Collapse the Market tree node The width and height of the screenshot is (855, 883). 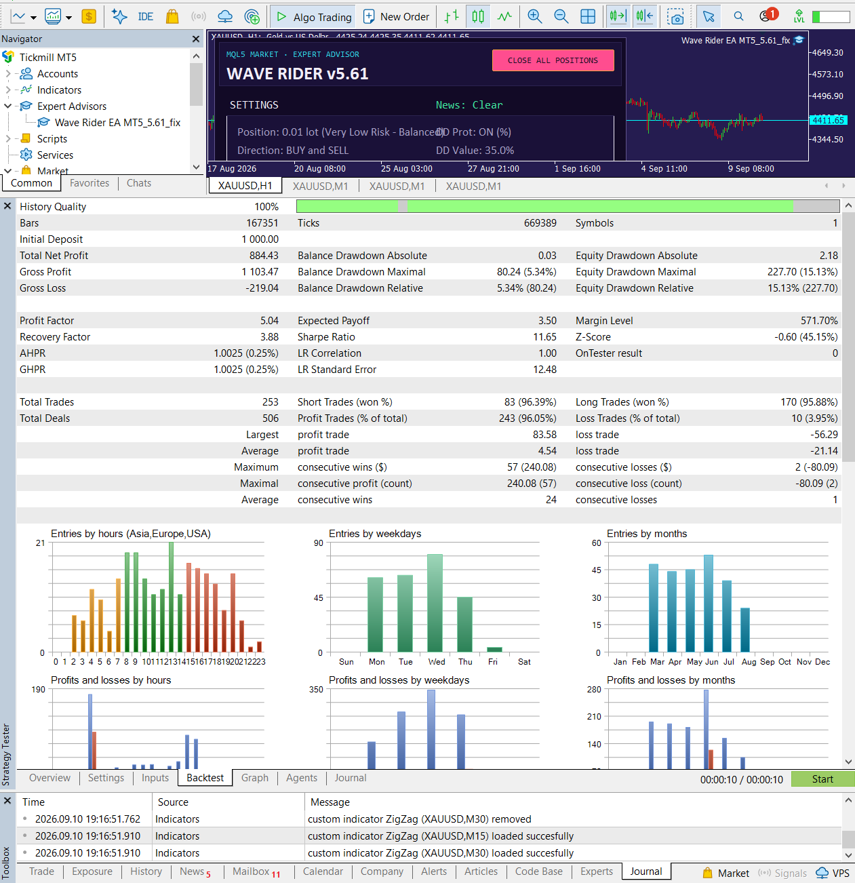(8, 171)
